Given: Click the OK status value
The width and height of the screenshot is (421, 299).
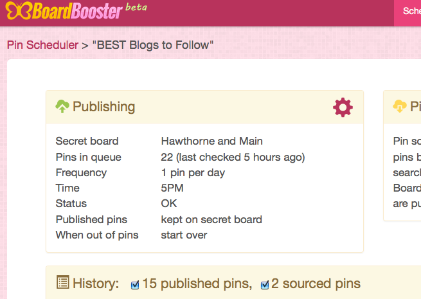Looking at the screenshot, I should pos(169,203).
